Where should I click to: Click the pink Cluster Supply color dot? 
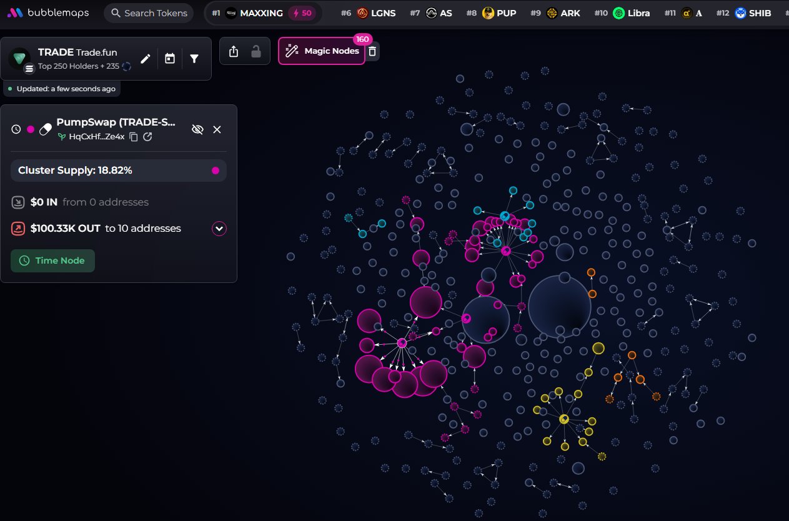point(216,171)
